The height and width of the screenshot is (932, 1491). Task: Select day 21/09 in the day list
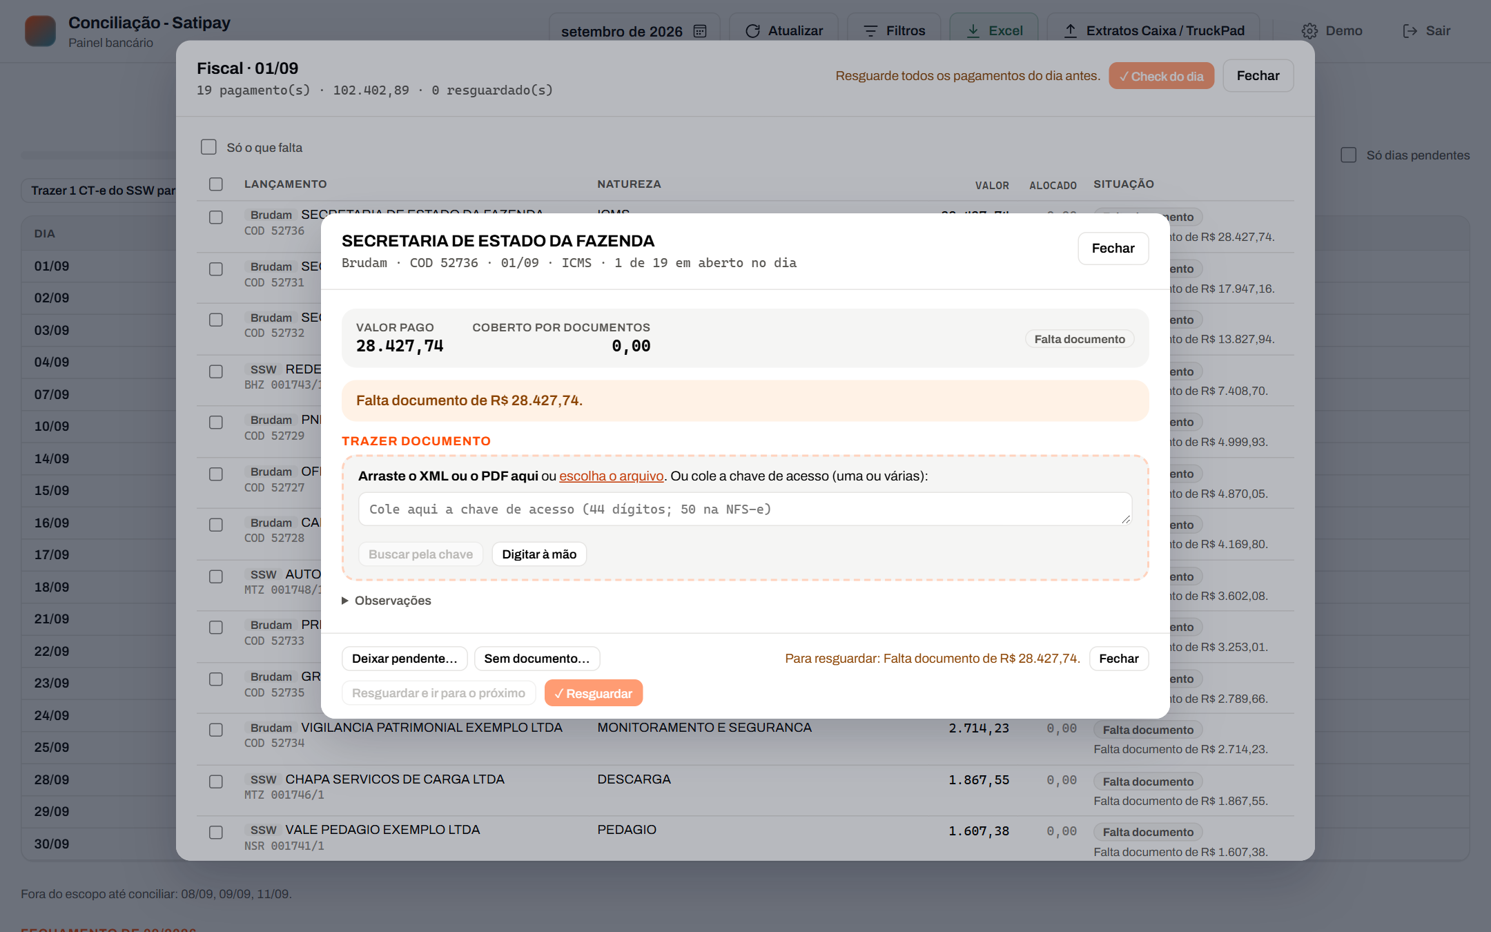coord(52,619)
